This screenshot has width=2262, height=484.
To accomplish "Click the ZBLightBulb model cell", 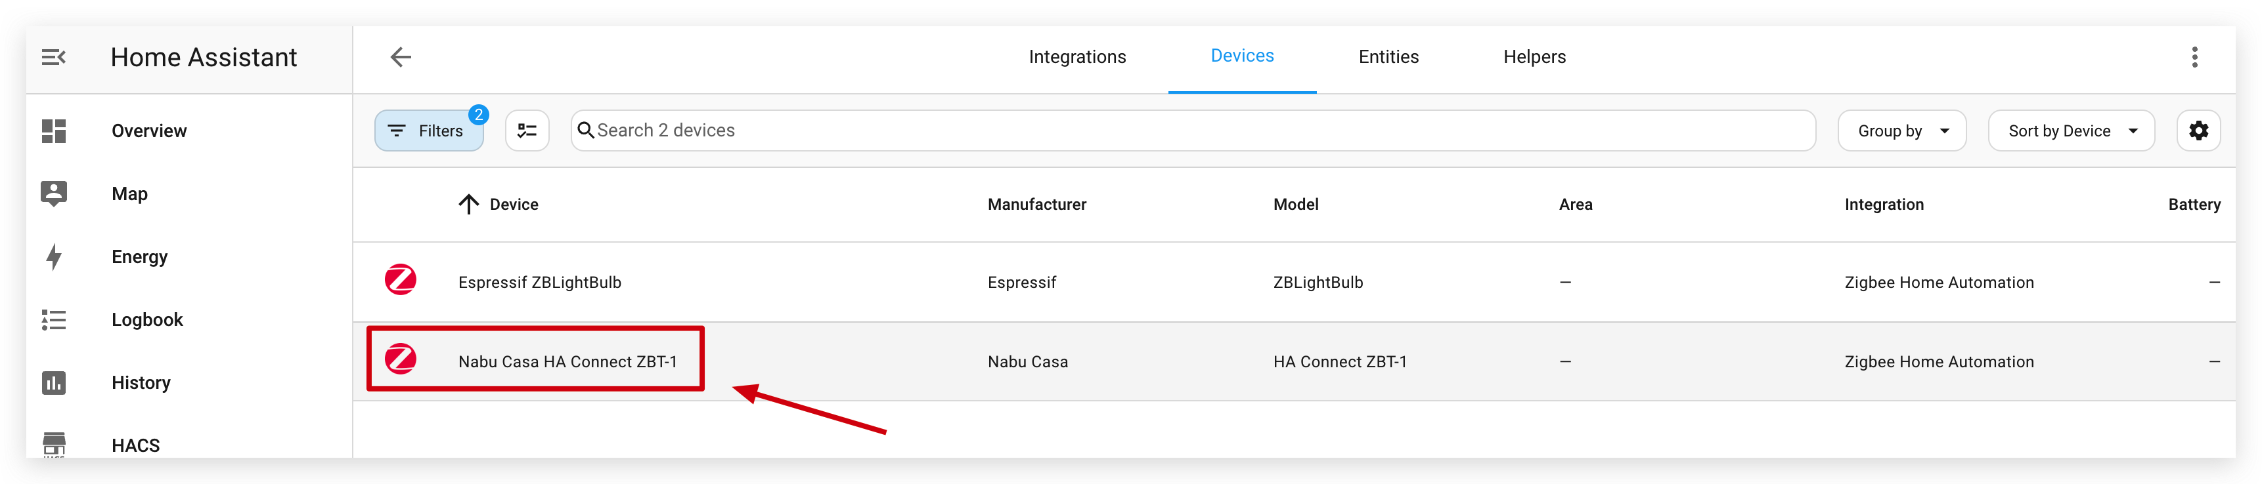I will tap(1317, 282).
